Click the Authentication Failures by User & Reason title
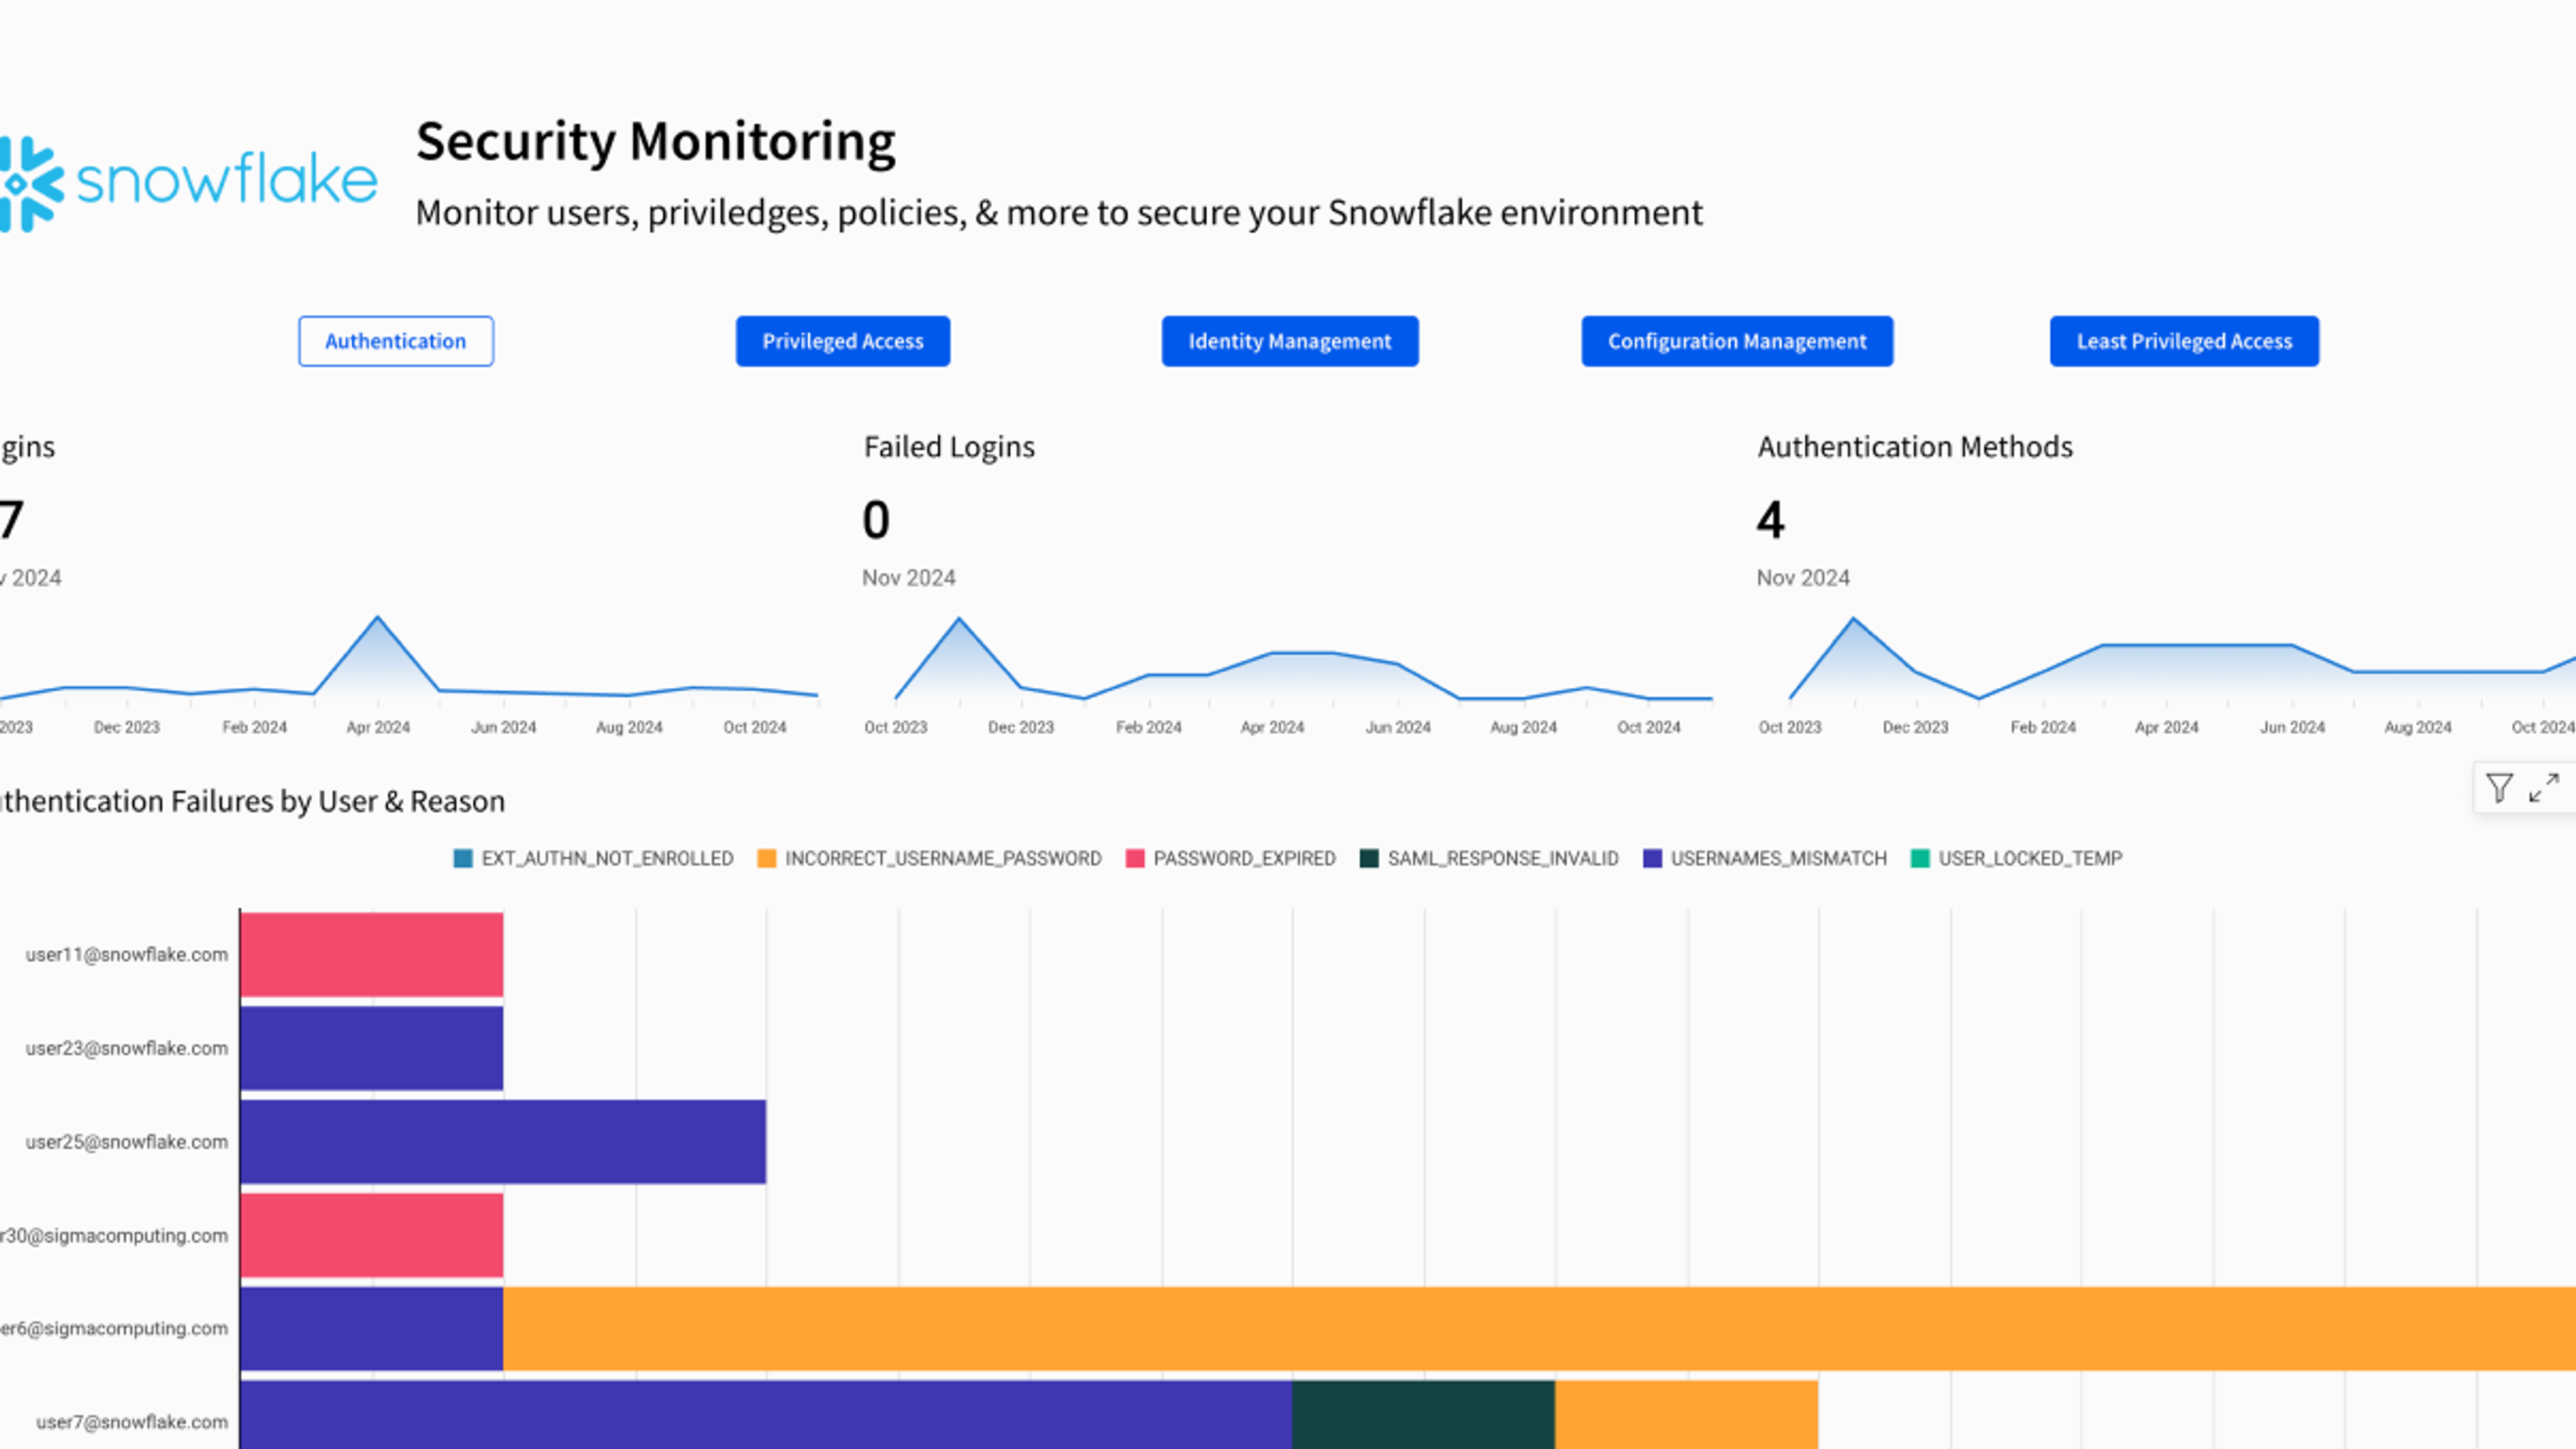 click(x=252, y=801)
